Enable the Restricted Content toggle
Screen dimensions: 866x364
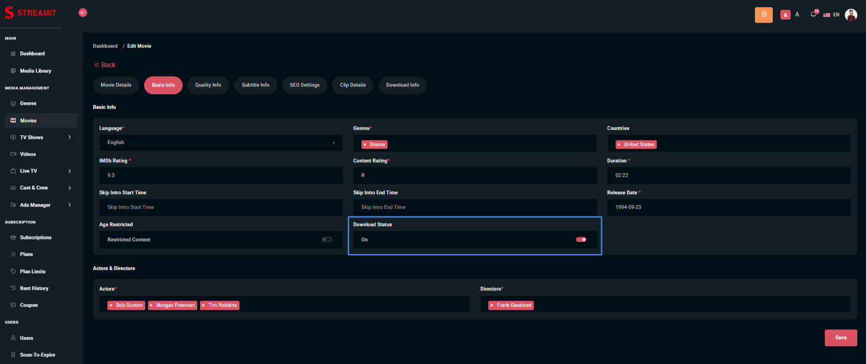point(327,240)
